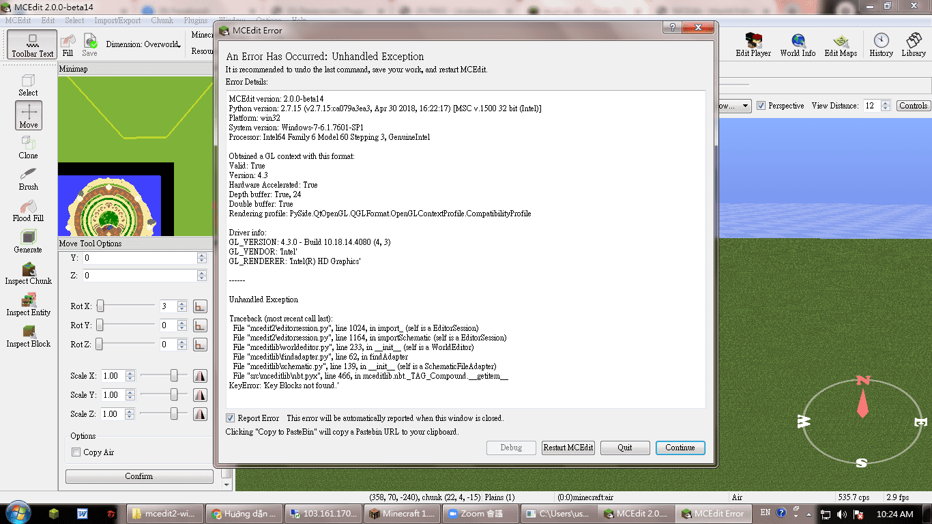932x524 pixels.
Task: Flip along Scale Y mirror button
Action: [x=200, y=395]
